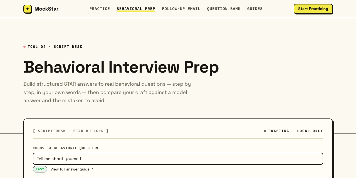Click the Behavioral Interview Prep heading
The image size is (356, 178).
(x=121, y=67)
